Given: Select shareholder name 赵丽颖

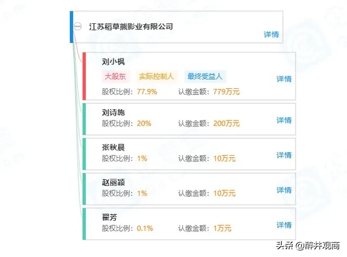Looking at the screenshot, I should 113,183.
